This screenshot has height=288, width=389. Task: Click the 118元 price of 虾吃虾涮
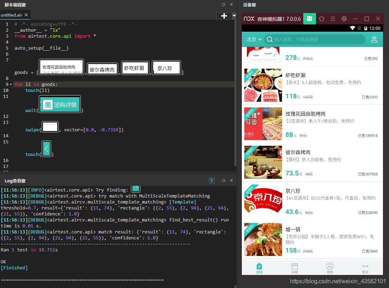(293, 96)
